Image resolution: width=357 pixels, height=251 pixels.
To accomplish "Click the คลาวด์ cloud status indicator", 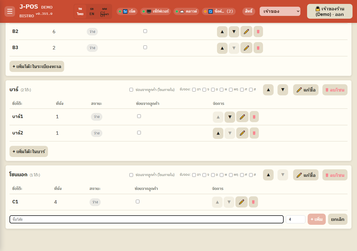I will point(186,11).
